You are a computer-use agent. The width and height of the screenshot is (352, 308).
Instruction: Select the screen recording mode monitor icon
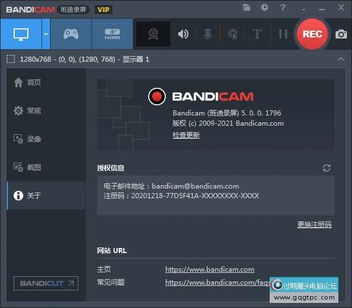pos(21,34)
